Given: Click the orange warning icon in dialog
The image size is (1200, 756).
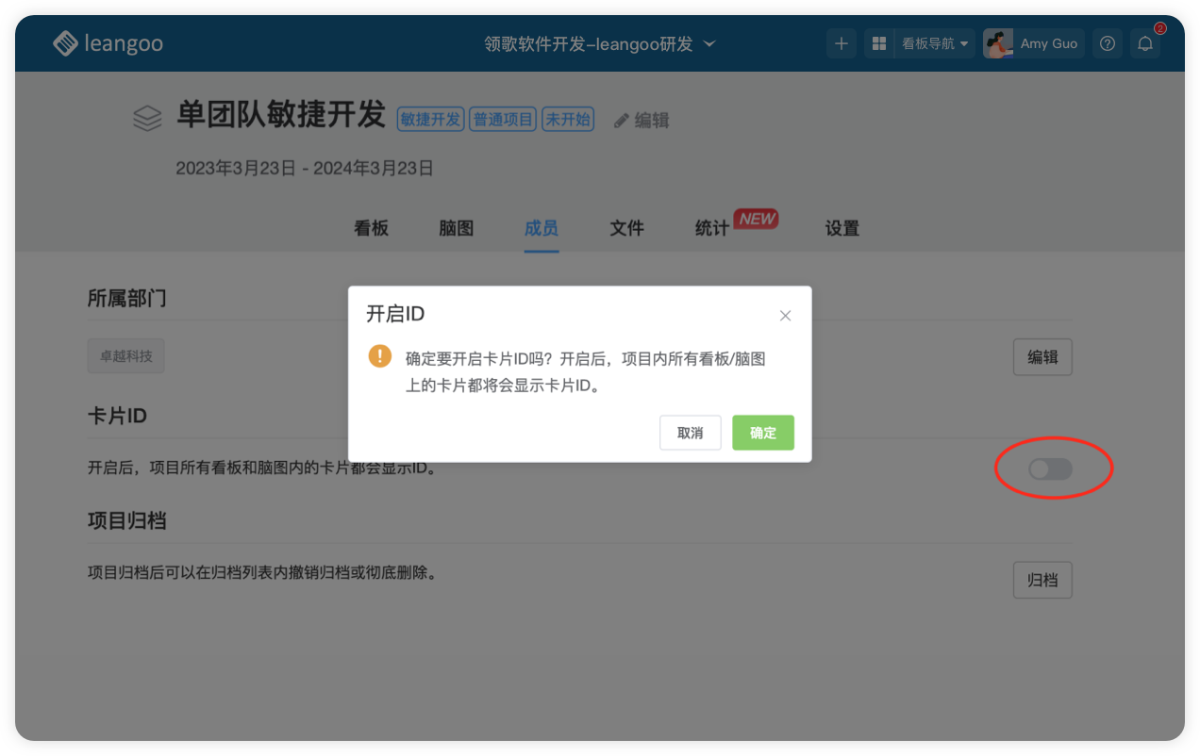Looking at the screenshot, I should click(379, 355).
